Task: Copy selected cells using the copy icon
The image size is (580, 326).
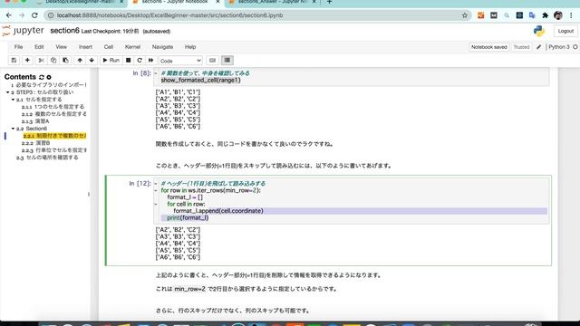Action: pyautogui.click(x=53, y=61)
